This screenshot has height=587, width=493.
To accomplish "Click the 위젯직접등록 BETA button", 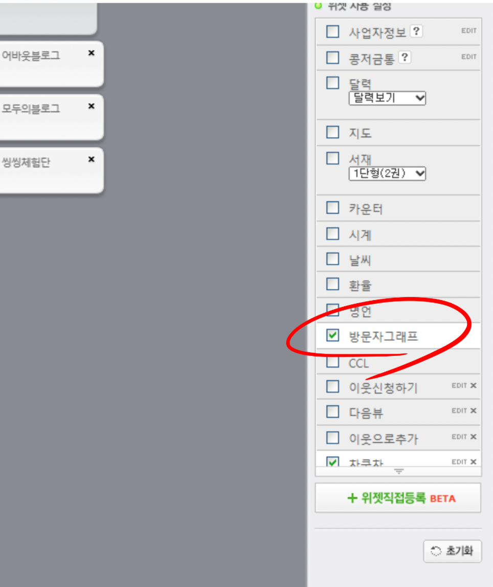I will 398,498.
